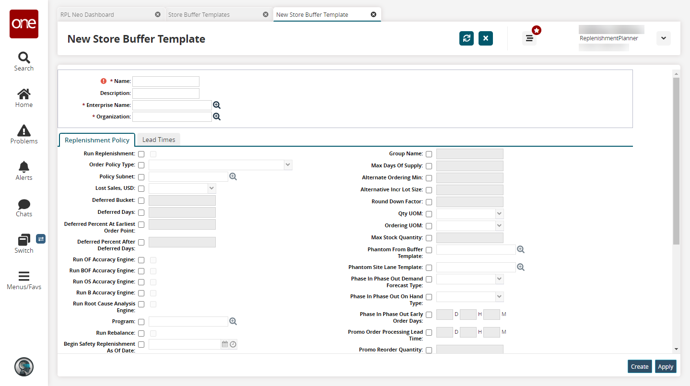Enable the Order Policy Type checkbox
The height and width of the screenshot is (386, 690).
[x=141, y=165]
